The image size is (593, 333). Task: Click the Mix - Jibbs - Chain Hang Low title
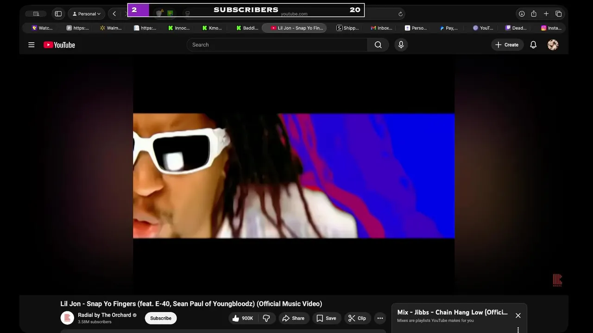point(452,312)
